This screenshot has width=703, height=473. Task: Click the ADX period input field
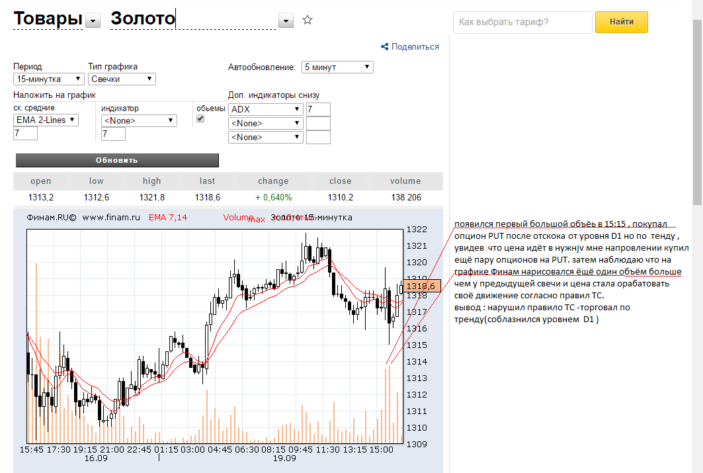click(318, 109)
